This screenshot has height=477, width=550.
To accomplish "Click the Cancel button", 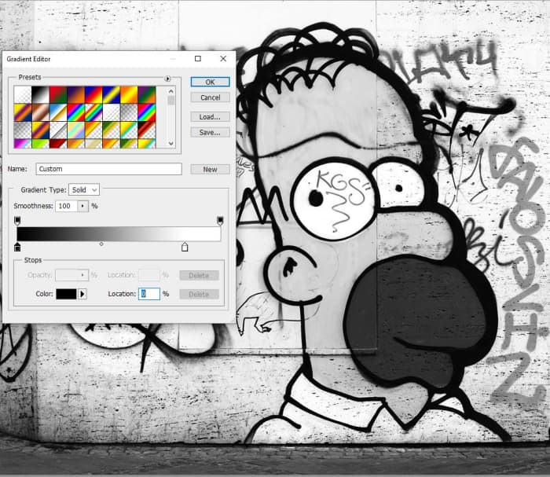I will pyautogui.click(x=210, y=97).
